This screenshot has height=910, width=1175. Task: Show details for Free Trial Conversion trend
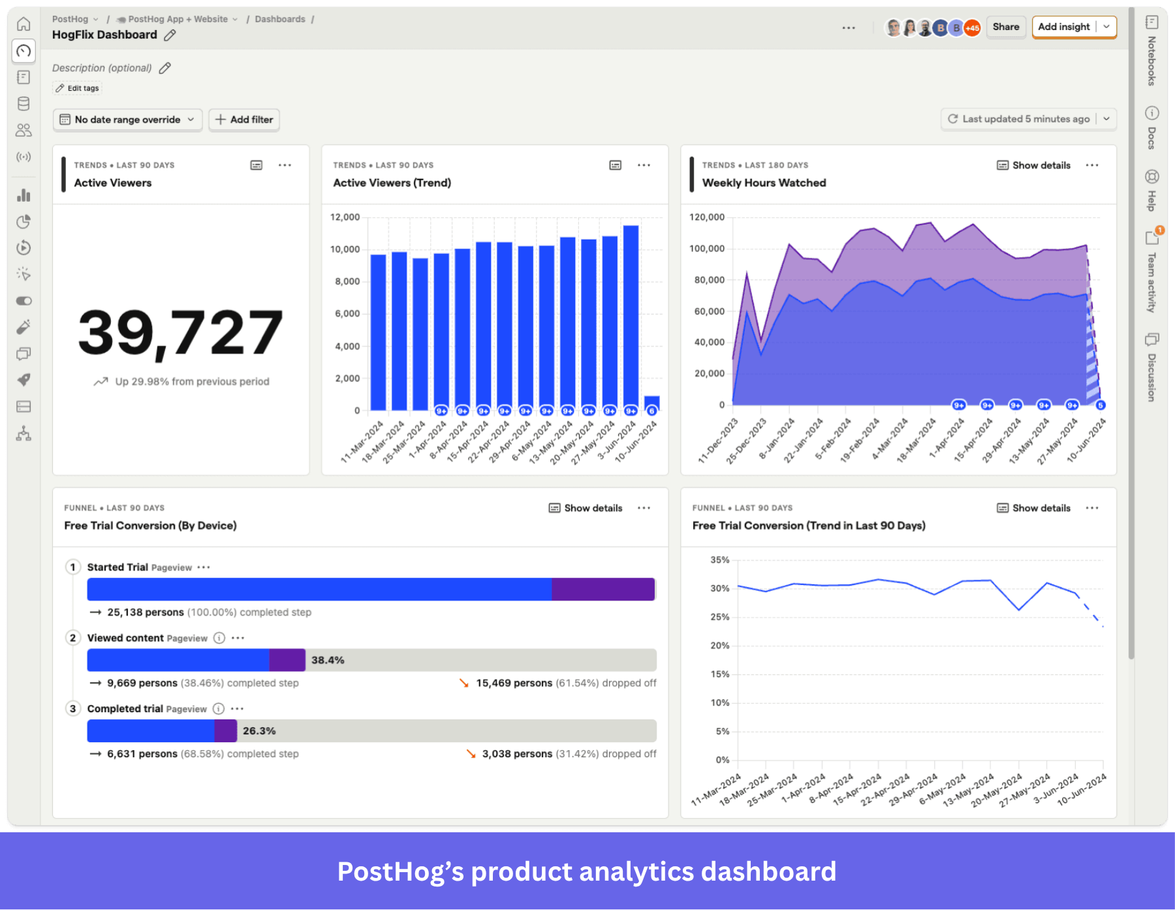[1033, 508]
